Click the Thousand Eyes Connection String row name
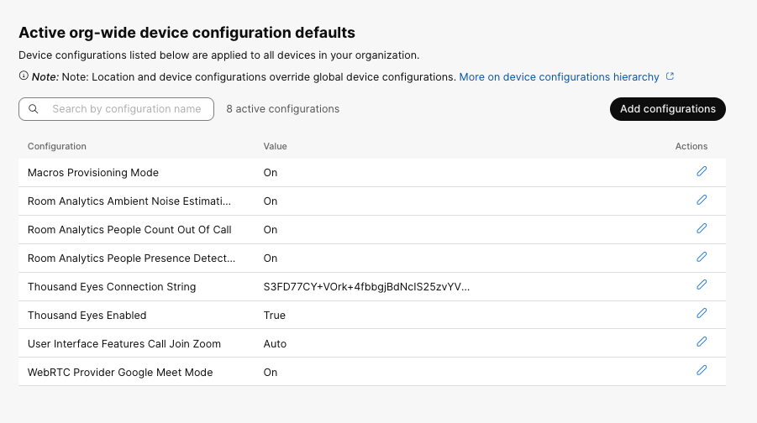Screen dimensions: 757x423 coord(112,287)
